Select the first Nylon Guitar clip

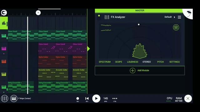pyautogui.click(x=47, y=62)
